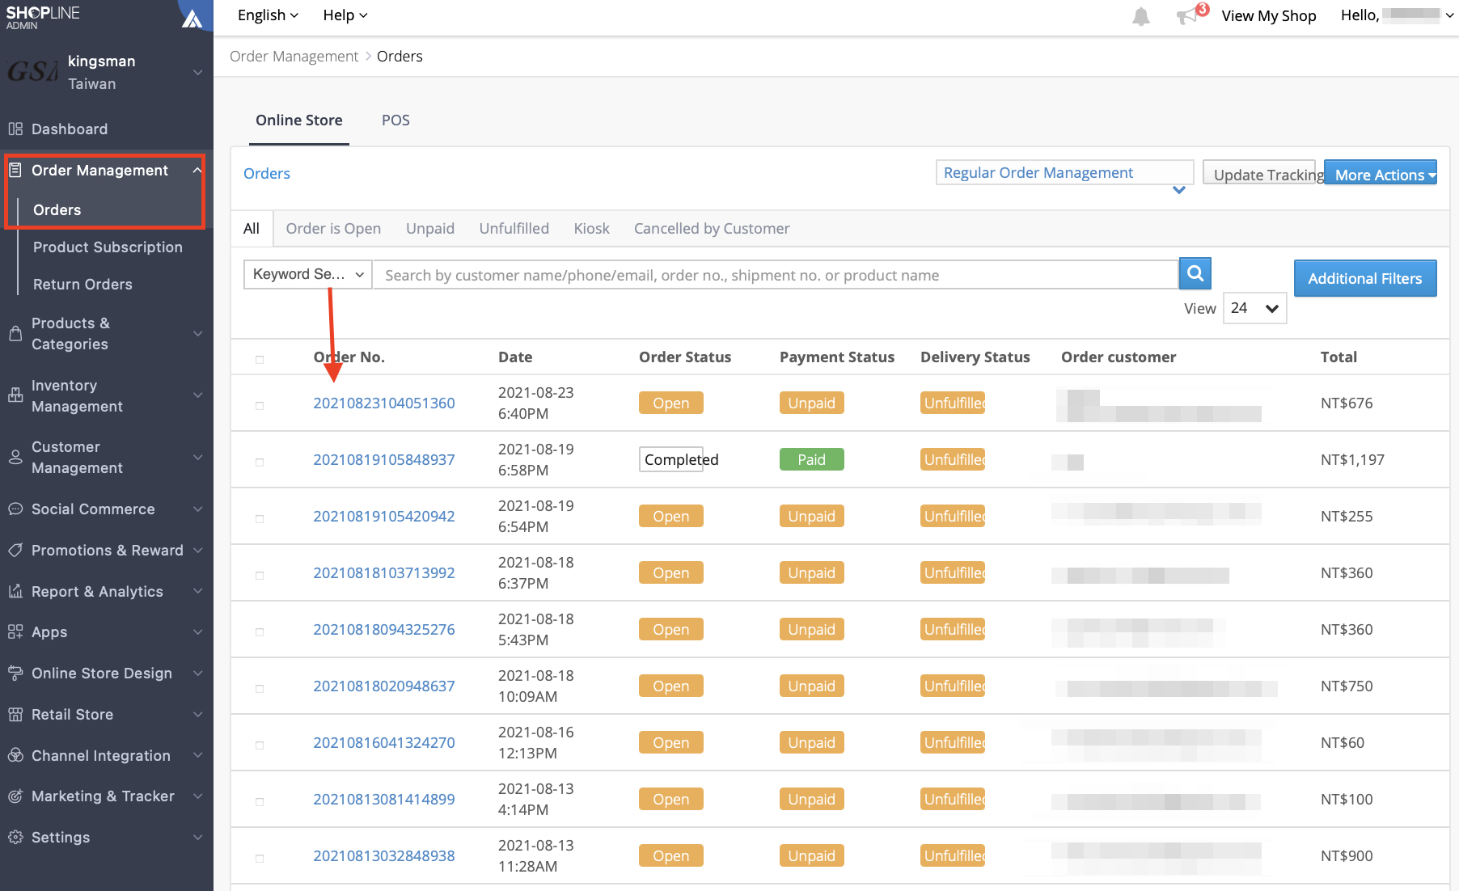Go to Order Management breadcrumb

294,56
